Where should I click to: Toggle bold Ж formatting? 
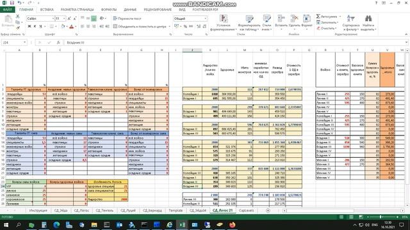point(29,26)
